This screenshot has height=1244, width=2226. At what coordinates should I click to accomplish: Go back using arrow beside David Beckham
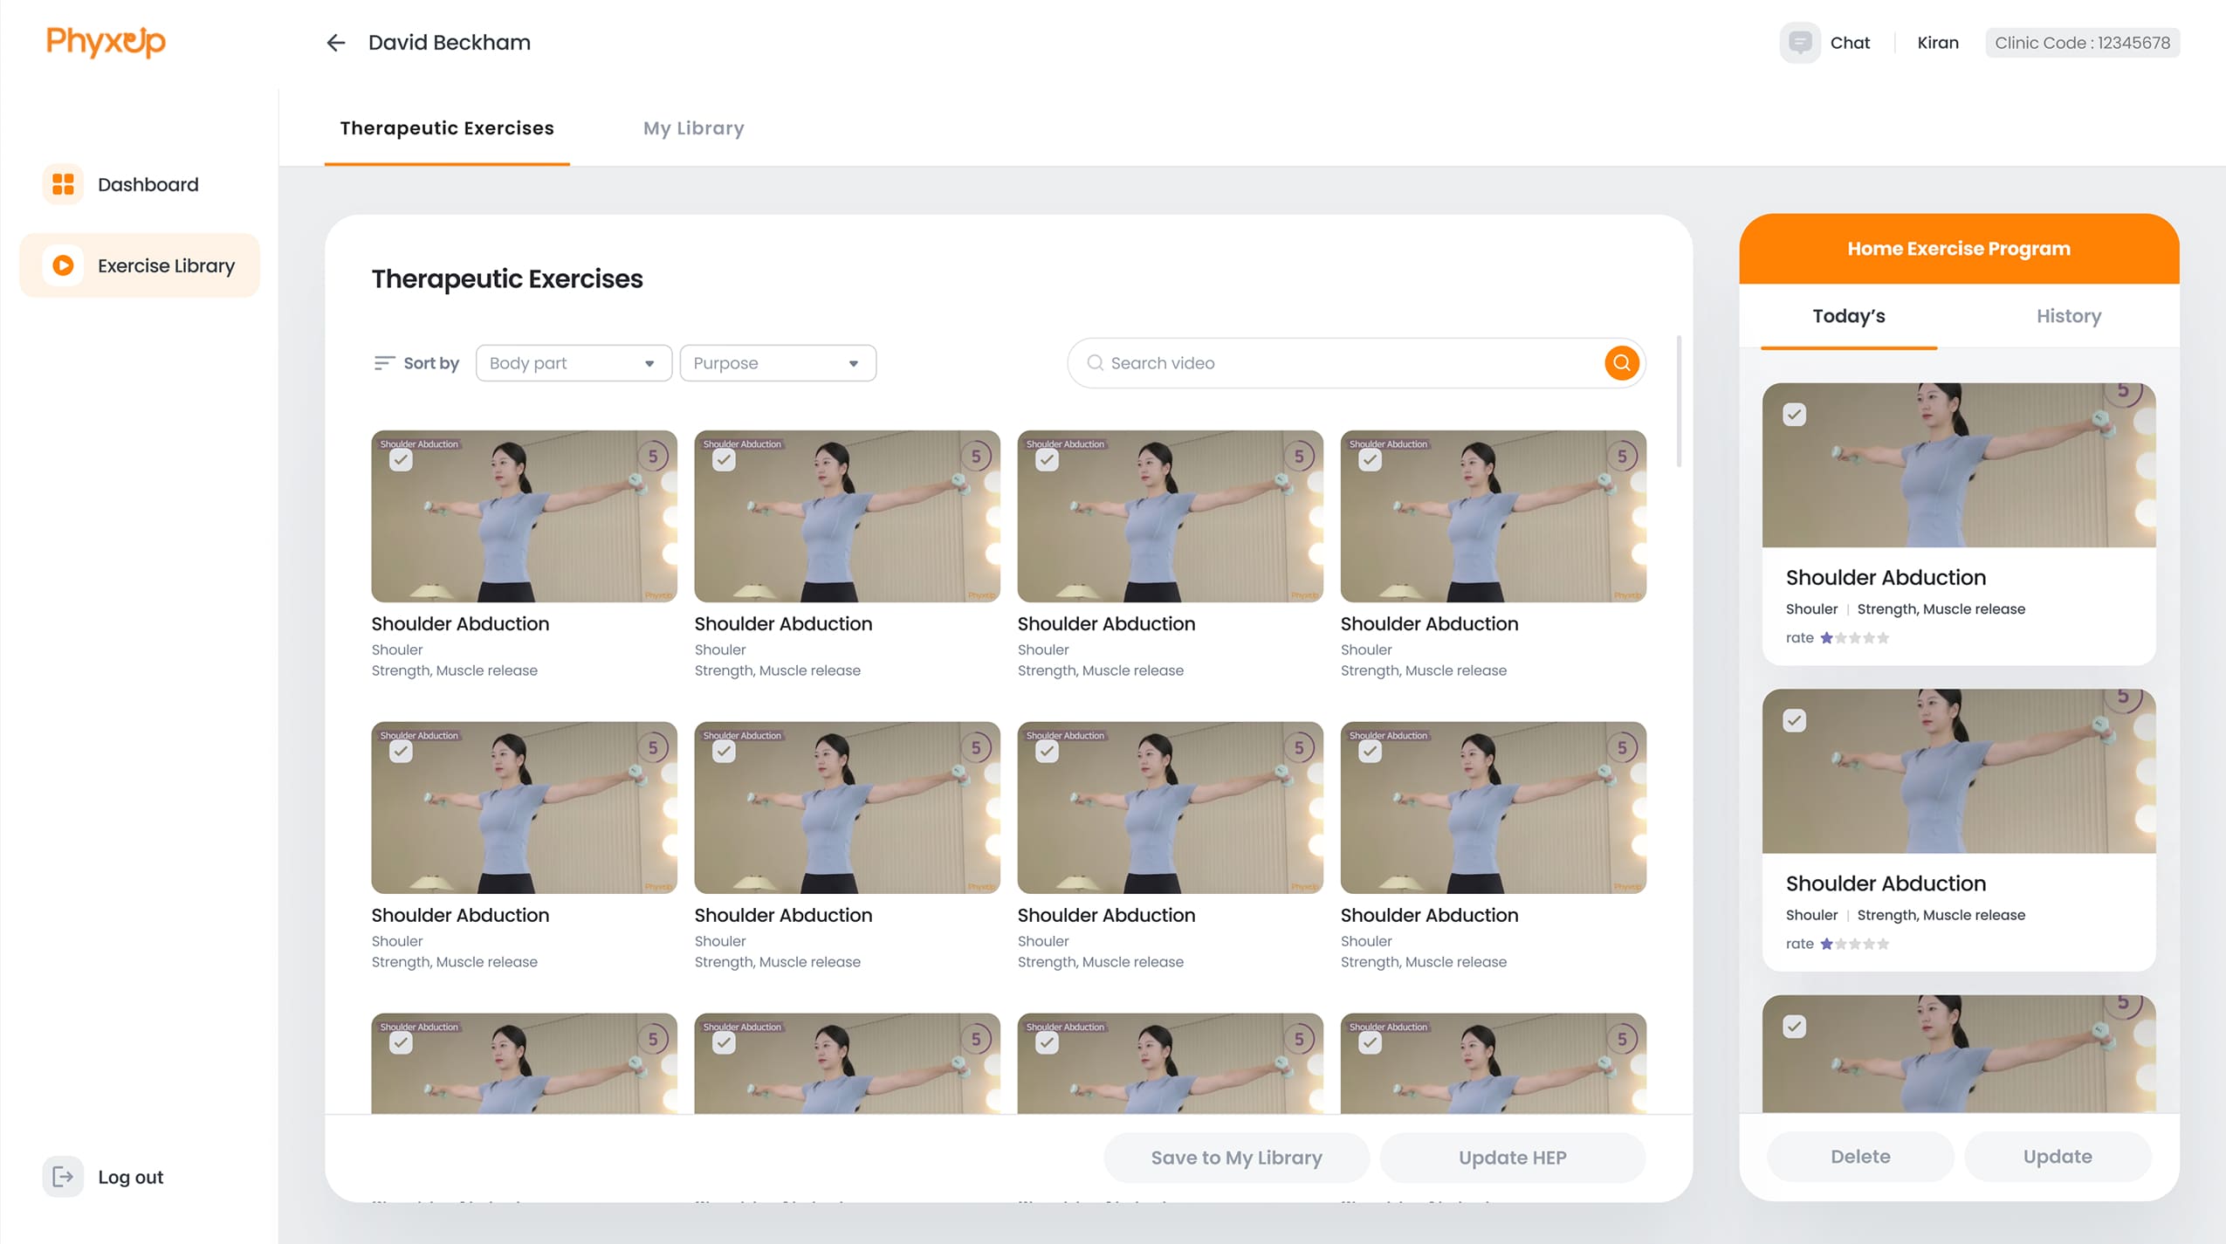point(336,43)
